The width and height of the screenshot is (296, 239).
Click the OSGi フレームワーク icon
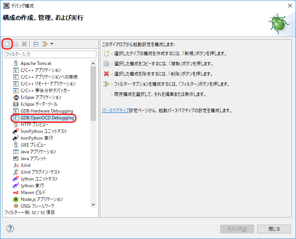coord(16,206)
